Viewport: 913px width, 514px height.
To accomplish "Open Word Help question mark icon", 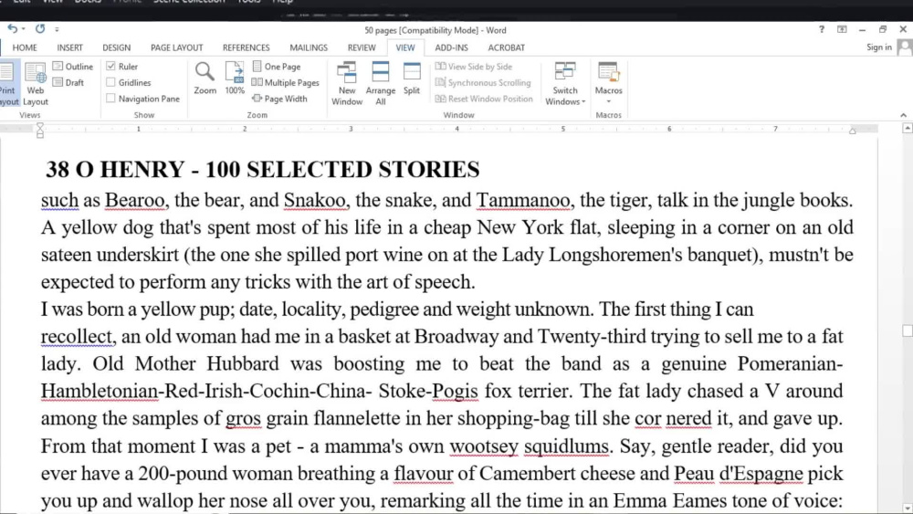I will (822, 29).
